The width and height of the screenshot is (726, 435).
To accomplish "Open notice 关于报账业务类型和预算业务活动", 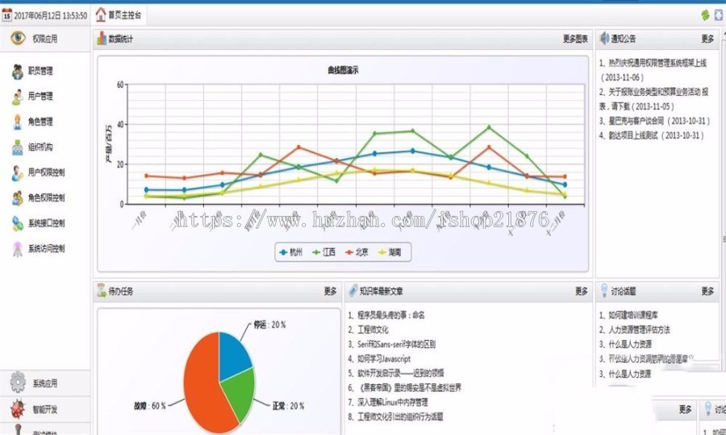I will pos(653,99).
